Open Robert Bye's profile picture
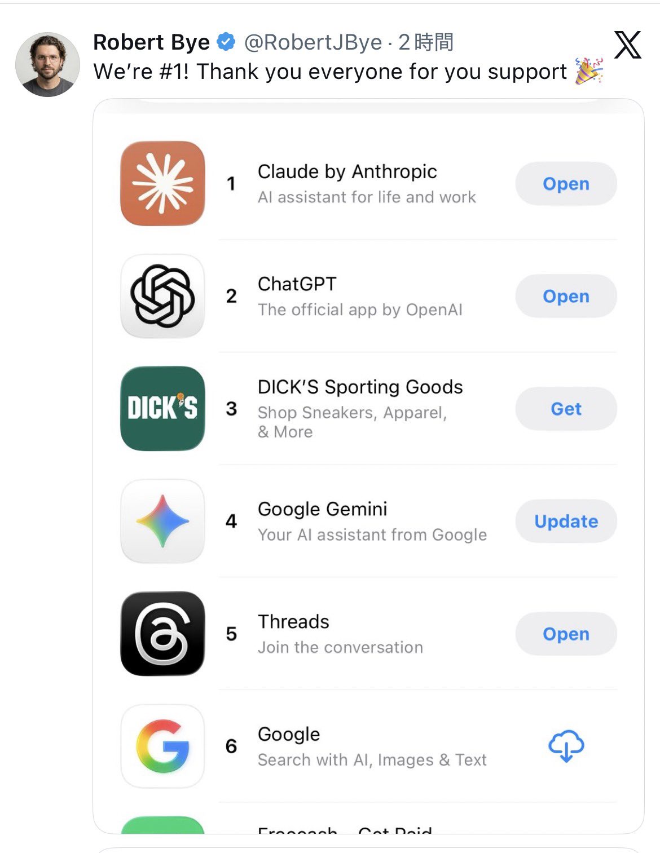660x853 pixels. click(x=47, y=64)
